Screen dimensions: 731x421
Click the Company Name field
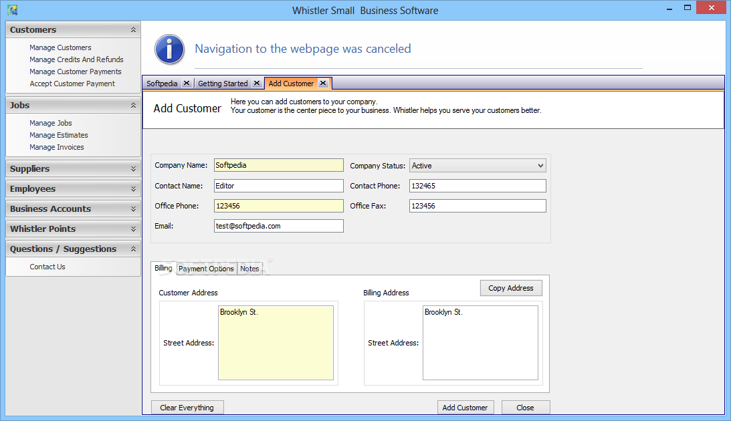[x=279, y=165]
